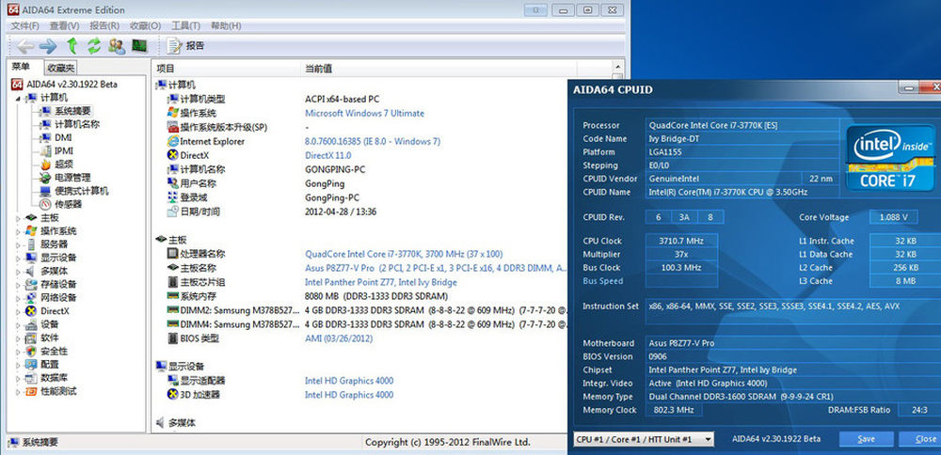Open the 查看(V) menu
This screenshot has height=455, width=941.
[64, 25]
